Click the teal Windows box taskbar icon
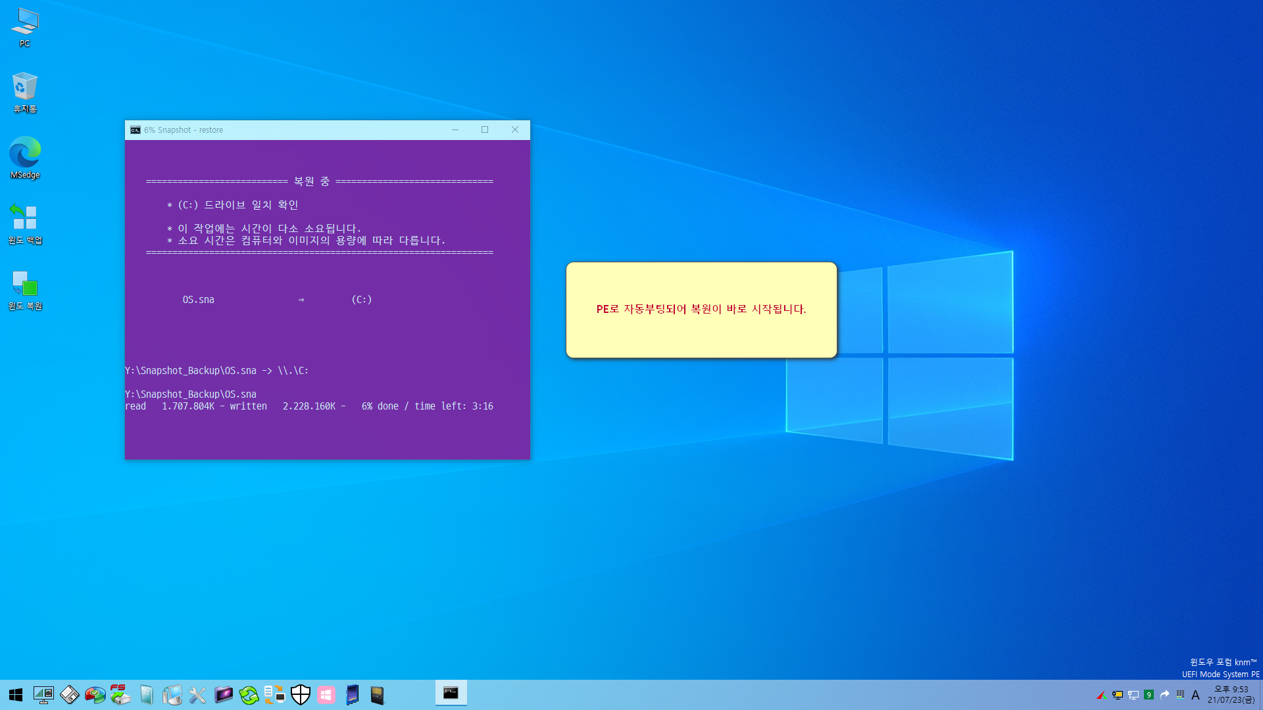The height and width of the screenshot is (710, 1263). tap(146, 695)
